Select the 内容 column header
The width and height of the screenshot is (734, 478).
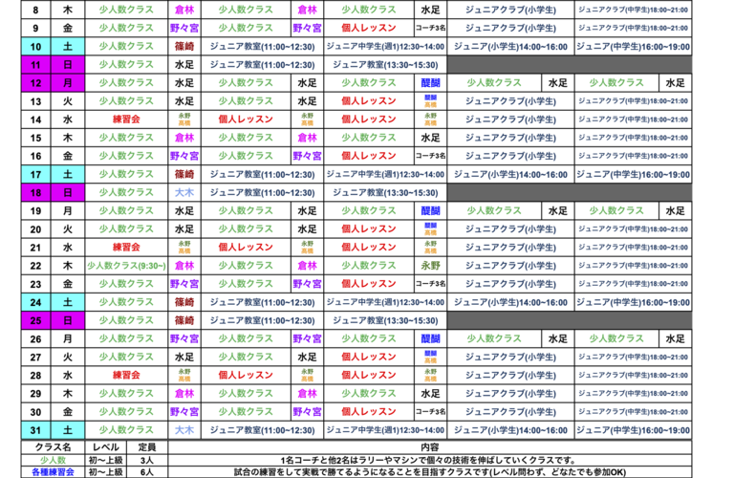pos(429,446)
